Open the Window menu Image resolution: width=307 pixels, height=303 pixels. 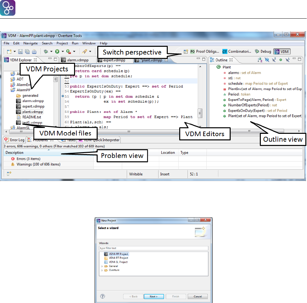[x=89, y=43]
